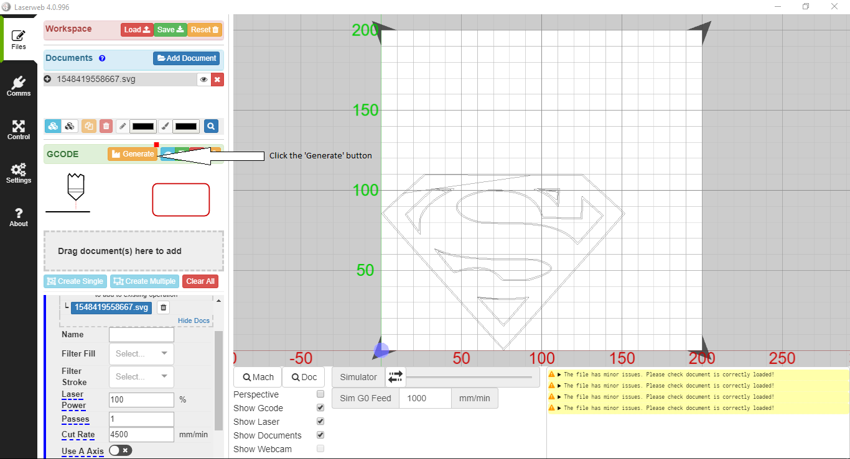Click the brush fill color icon
This screenshot has height=459, width=850.
[165, 126]
